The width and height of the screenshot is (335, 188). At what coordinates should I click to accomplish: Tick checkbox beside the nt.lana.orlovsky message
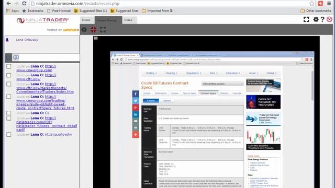[x=9, y=135]
